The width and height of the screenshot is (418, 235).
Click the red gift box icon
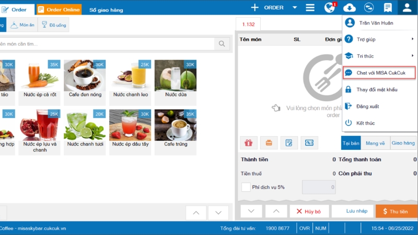[249, 143]
